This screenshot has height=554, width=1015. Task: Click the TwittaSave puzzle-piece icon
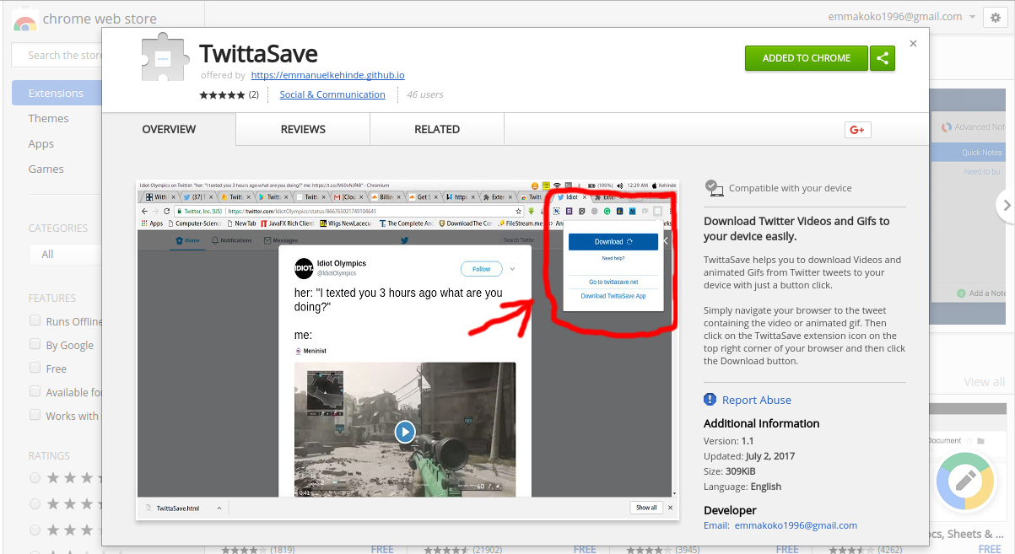pos(163,55)
